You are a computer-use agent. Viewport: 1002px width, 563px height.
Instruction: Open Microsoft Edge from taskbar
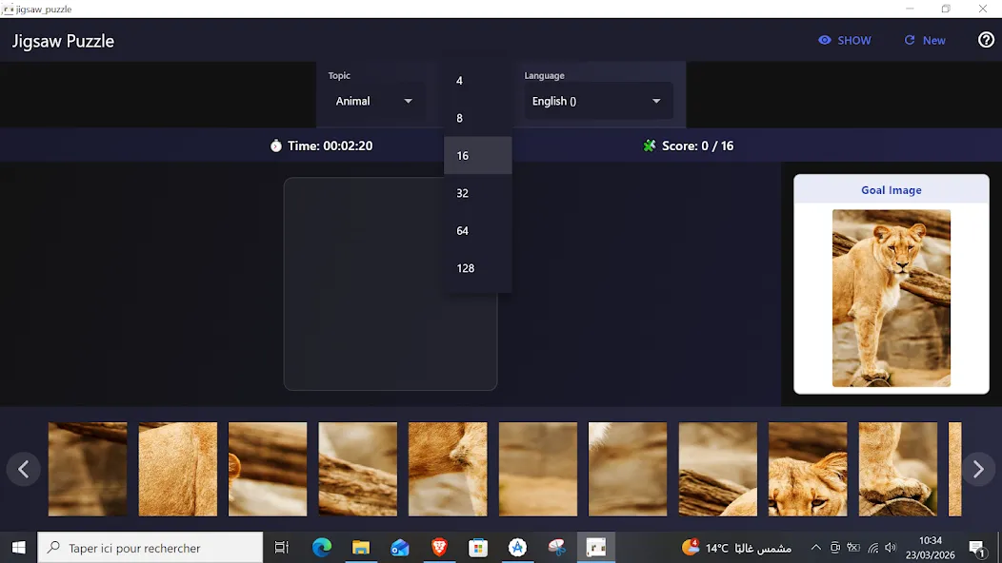(x=321, y=548)
